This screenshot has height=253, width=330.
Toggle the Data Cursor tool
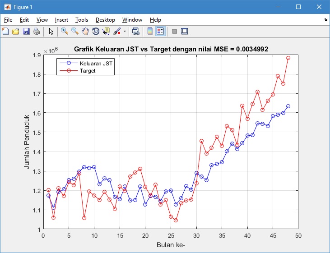pyautogui.click(x=106, y=31)
